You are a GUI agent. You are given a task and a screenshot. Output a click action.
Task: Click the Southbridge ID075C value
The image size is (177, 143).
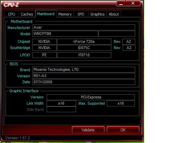point(84,48)
